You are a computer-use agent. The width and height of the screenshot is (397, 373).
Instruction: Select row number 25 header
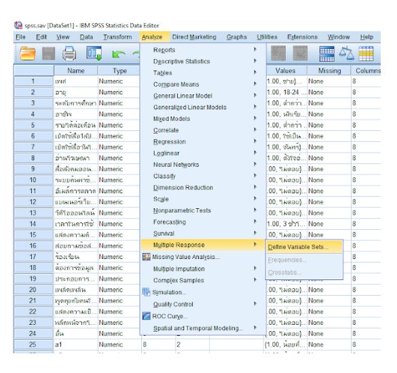point(33,345)
